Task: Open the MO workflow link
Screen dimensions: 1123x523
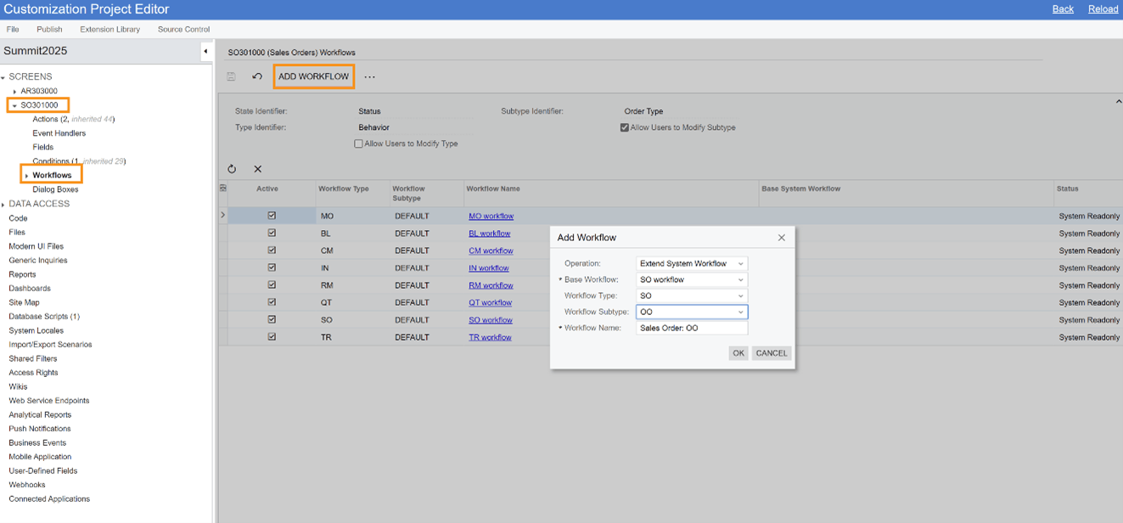Action: click(491, 216)
